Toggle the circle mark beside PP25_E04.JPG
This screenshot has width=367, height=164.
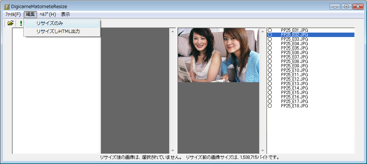(x=270, y=44)
